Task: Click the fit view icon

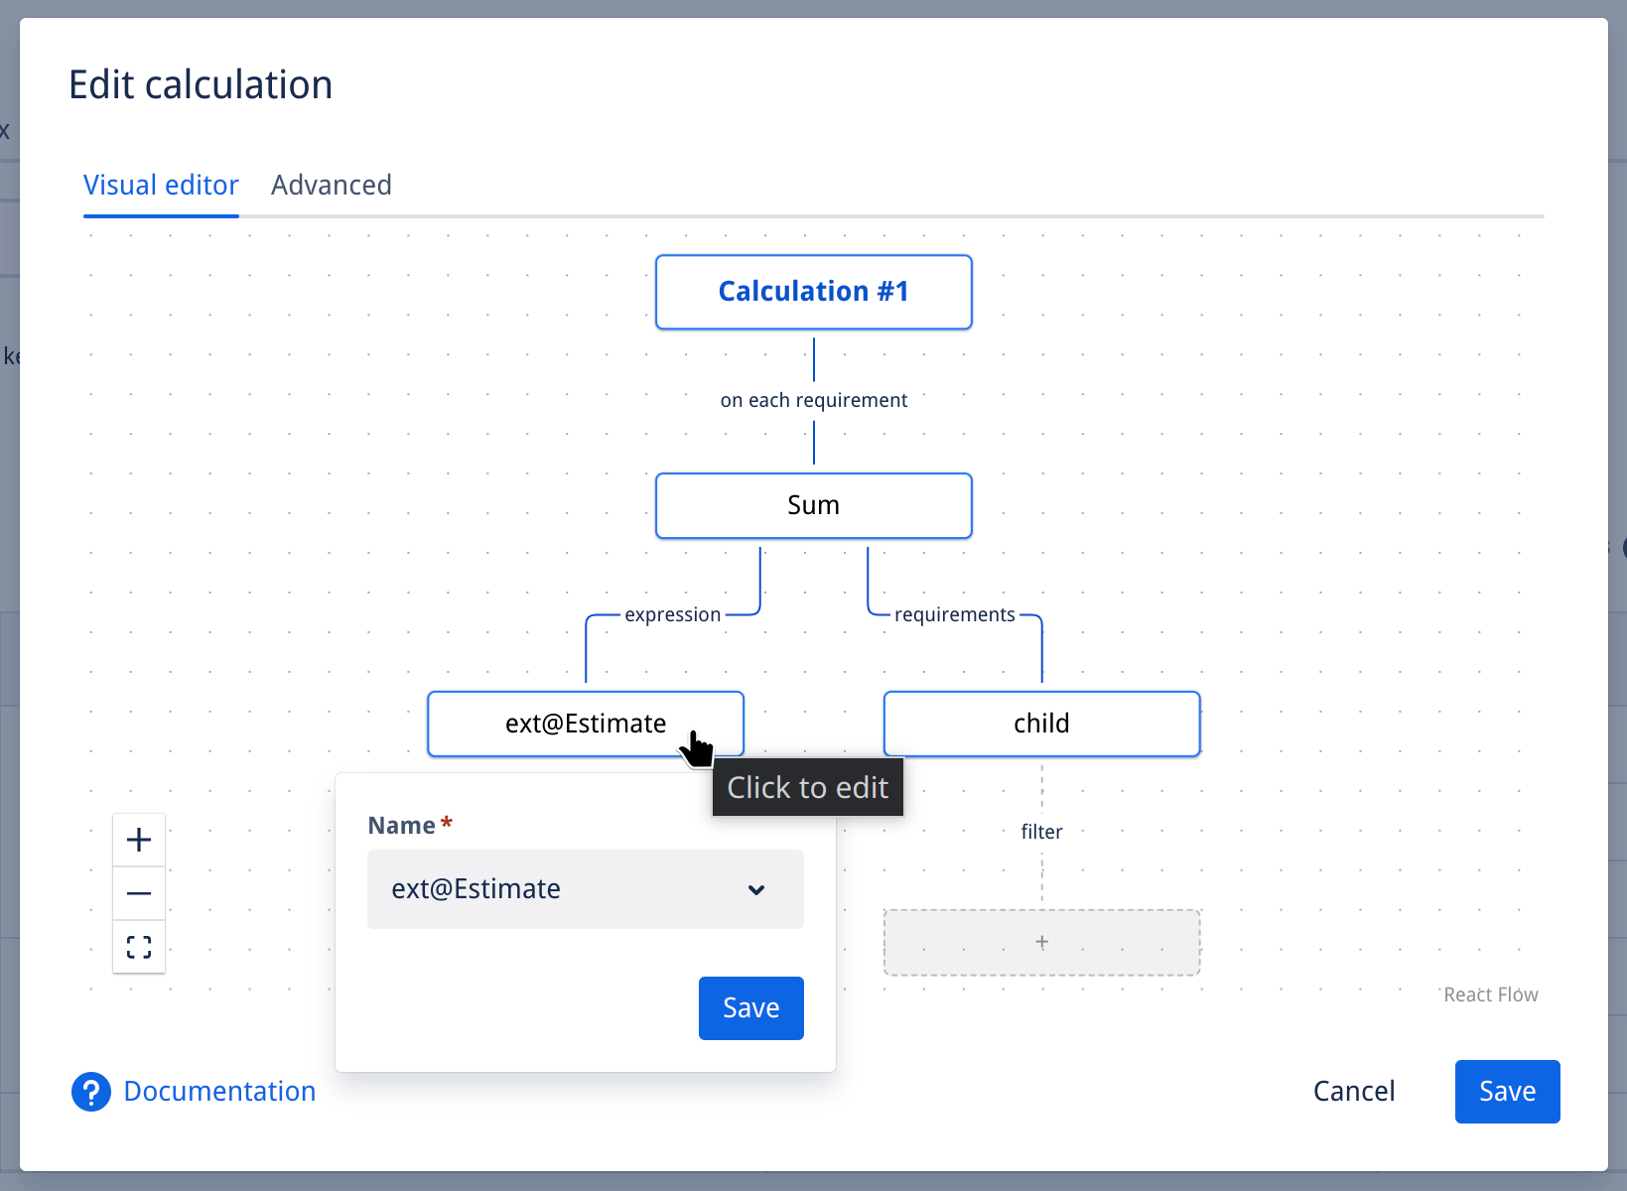Action: [x=139, y=947]
